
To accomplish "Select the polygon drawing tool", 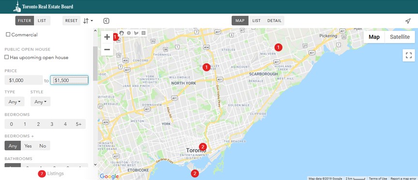I will pyautogui.click(x=136, y=33).
